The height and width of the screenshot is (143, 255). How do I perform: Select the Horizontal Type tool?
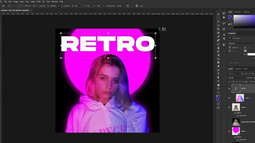[218, 74]
